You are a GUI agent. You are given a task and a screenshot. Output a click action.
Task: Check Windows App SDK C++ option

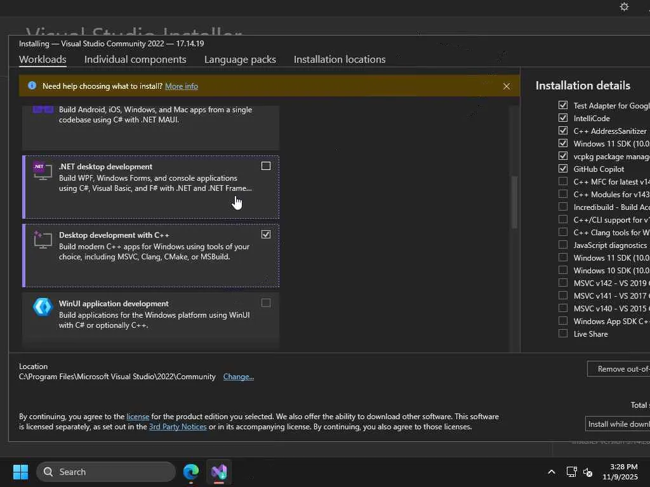562,321
